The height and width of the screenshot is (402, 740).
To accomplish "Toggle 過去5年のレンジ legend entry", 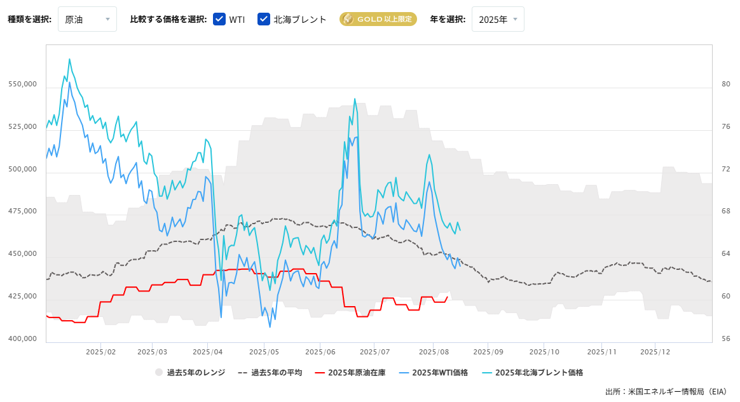I will [190, 373].
